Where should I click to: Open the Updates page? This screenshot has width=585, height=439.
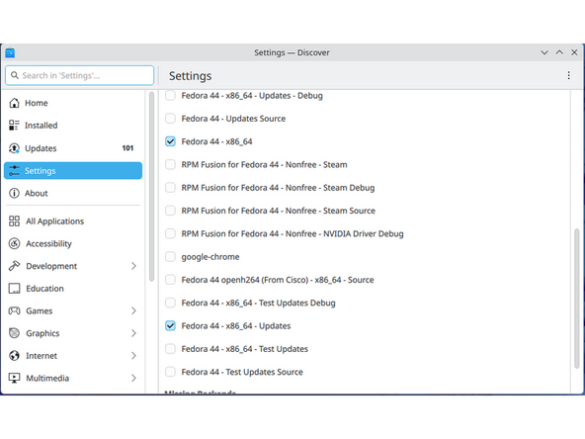coord(73,148)
